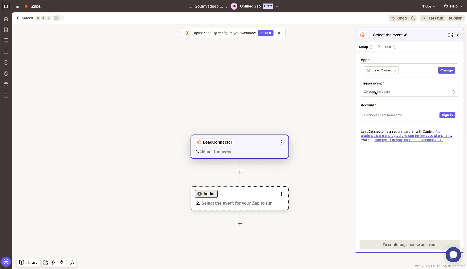Expand the Untitled Zap chevron menu
467x269 pixels.
[x=277, y=6]
